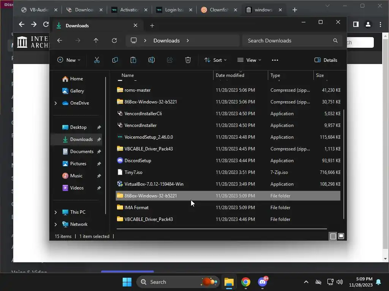Click the Cut scissors icon in the toolbar
This screenshot has width=389, height=291.
(97, 60)
